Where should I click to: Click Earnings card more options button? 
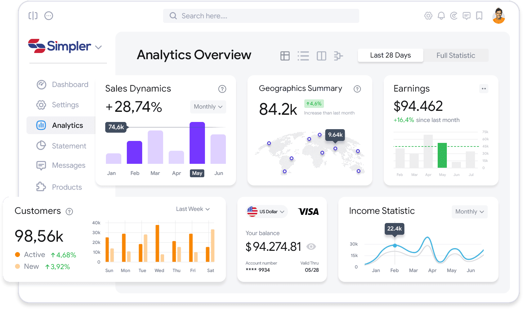click(x=483, y=89)
